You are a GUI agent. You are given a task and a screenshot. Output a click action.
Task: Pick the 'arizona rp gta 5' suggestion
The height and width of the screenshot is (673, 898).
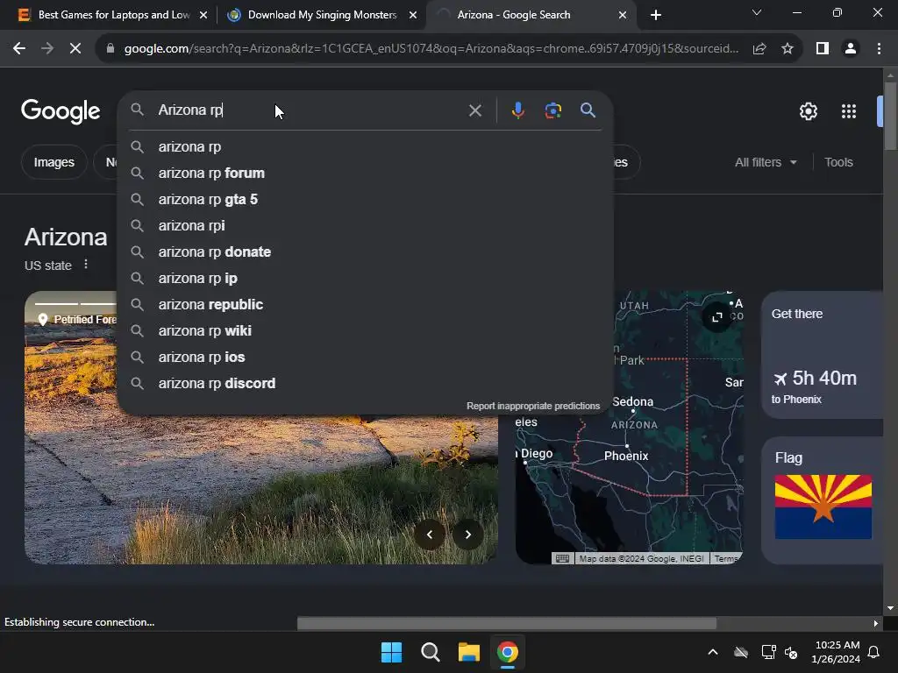(x=366, y=200)
